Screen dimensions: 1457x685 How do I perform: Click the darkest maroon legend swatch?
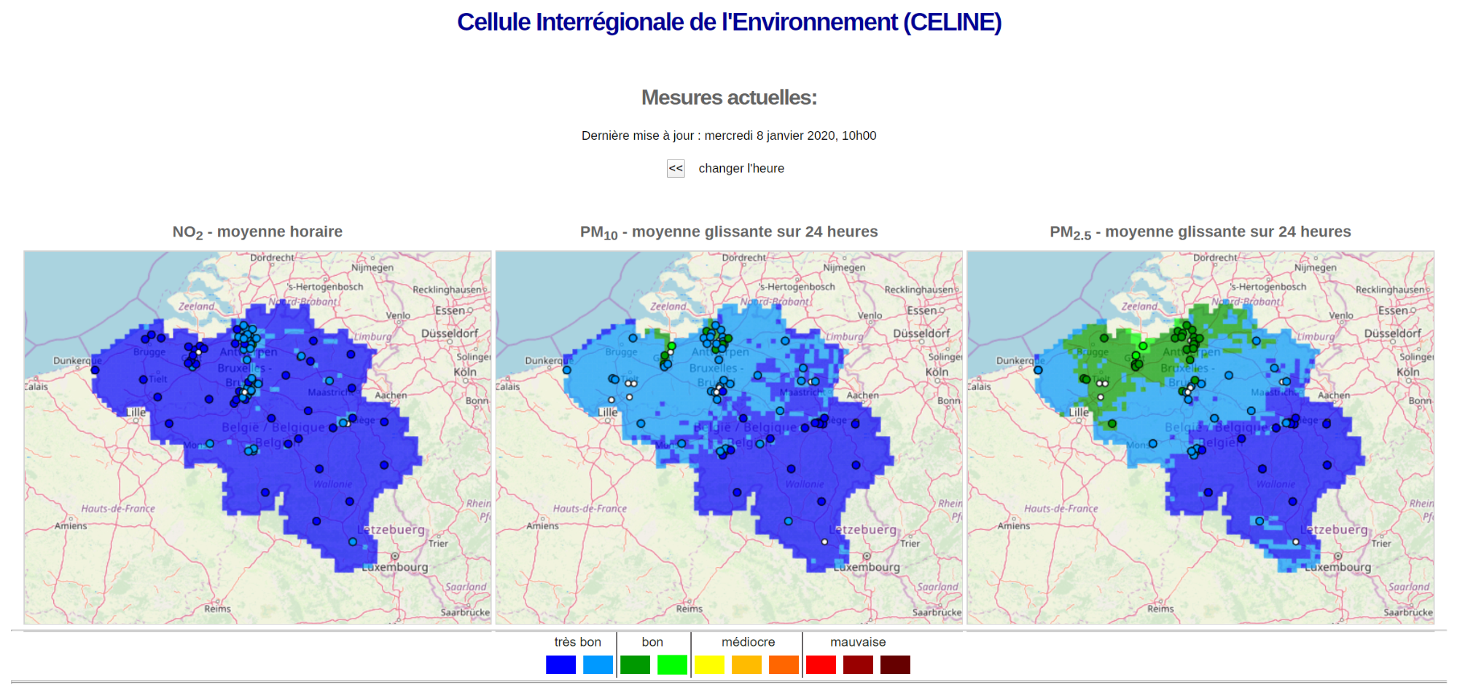point(895,665)
